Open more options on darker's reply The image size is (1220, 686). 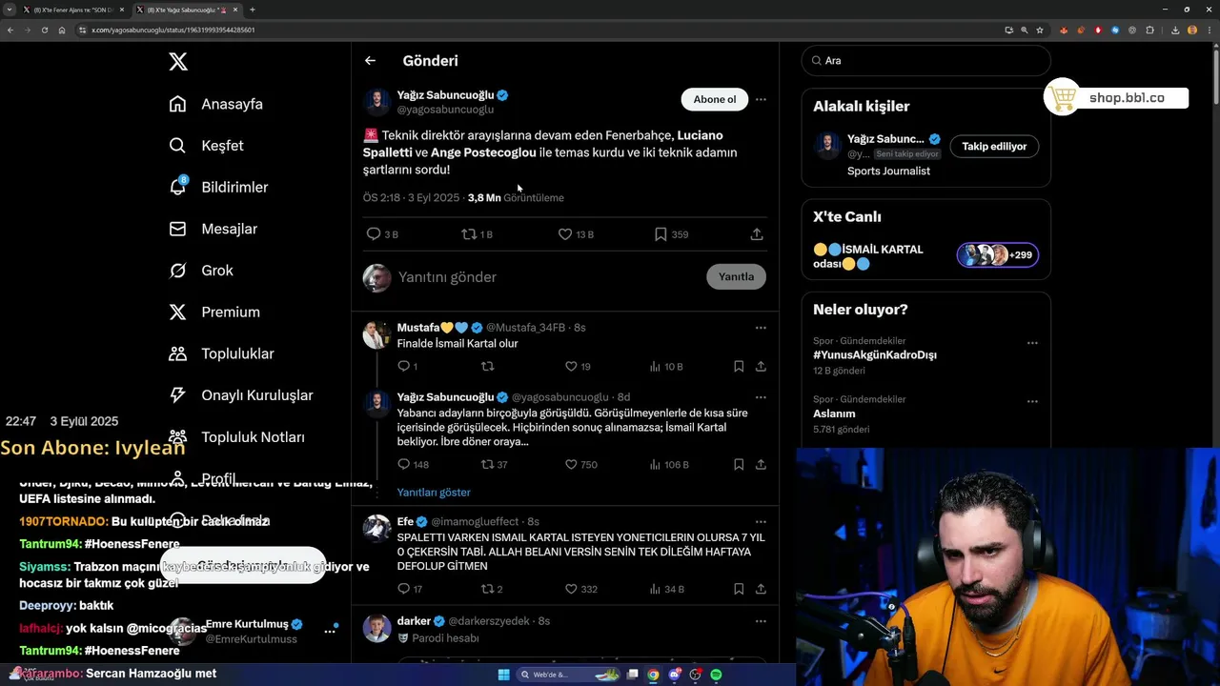pyautogui.click(x=761, y=621)
